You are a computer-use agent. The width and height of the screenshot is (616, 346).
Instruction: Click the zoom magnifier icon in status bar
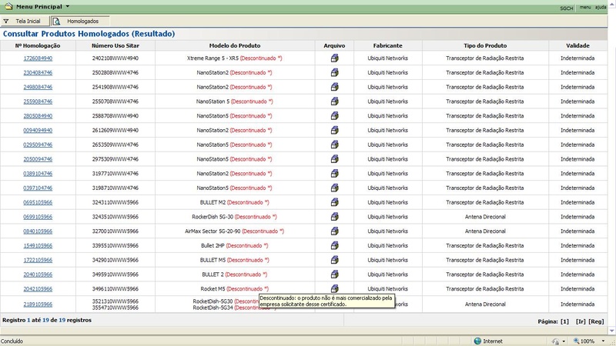pos(576,341)
